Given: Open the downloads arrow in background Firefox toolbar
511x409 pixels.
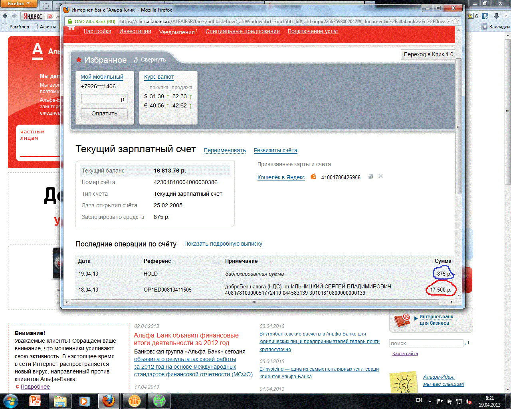Looking at the screenshot, I should [x=497, y=16].
